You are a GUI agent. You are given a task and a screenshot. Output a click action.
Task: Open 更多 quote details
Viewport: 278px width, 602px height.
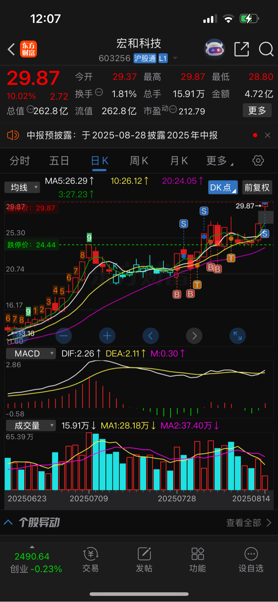click(257, 110)
